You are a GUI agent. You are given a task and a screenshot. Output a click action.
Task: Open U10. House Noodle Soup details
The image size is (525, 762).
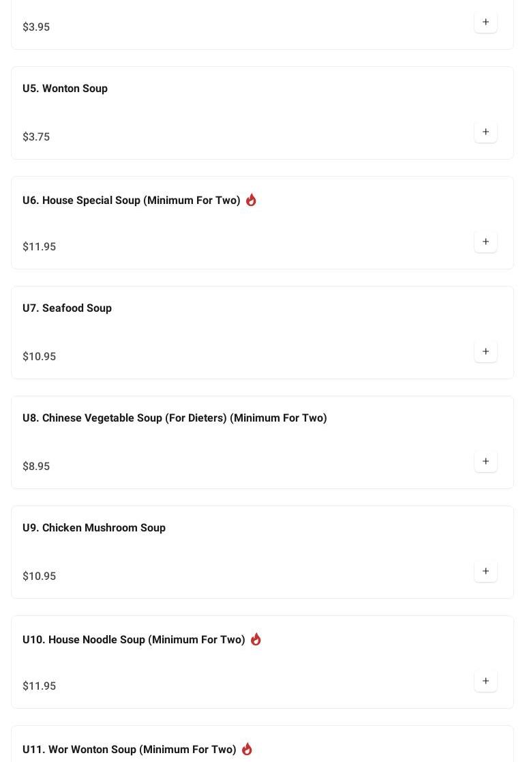click(x=133, y=640)
